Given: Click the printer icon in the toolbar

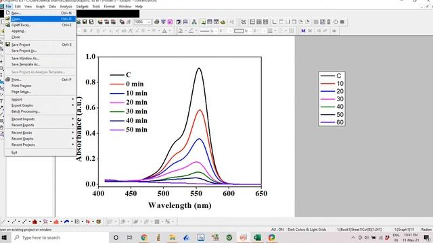Looking at the screenshot, I should click(156, 22).
